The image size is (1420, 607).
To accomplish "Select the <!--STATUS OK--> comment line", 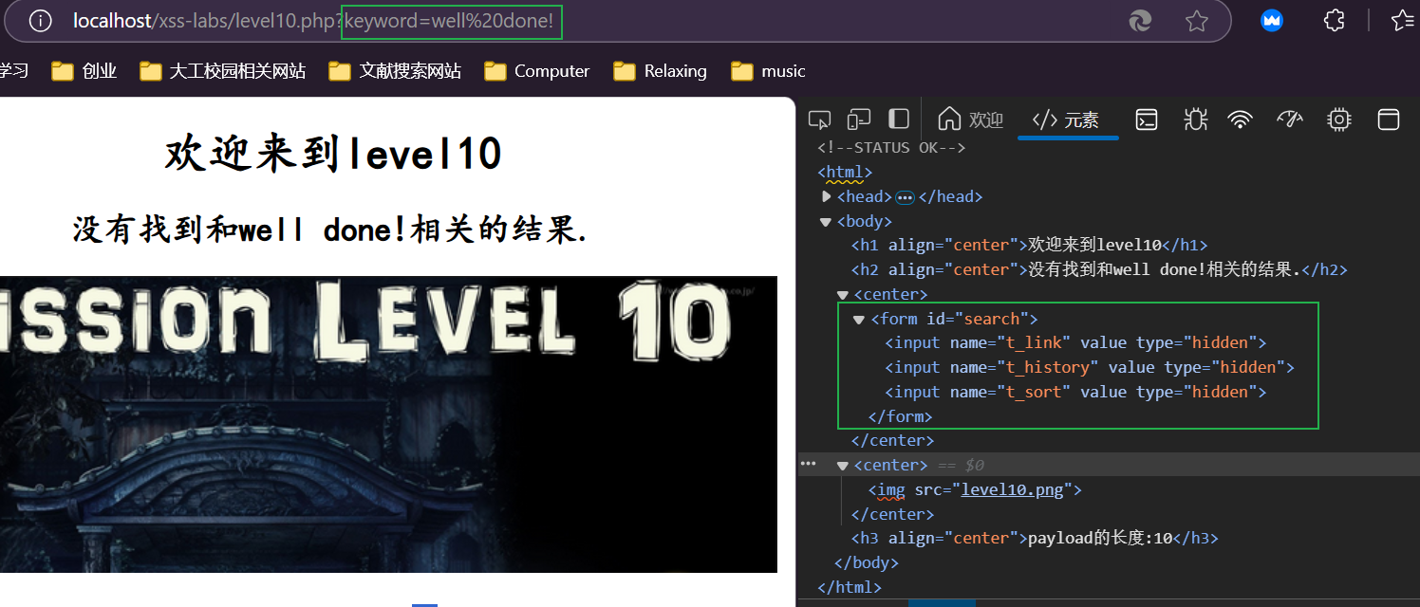I will coord(891,147).
